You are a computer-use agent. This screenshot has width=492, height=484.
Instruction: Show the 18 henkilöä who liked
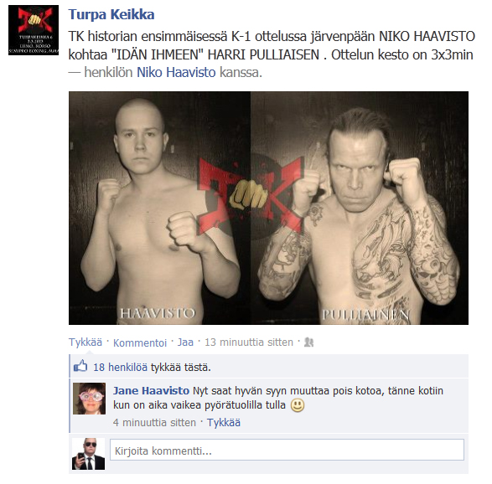(x=120, y=367)
